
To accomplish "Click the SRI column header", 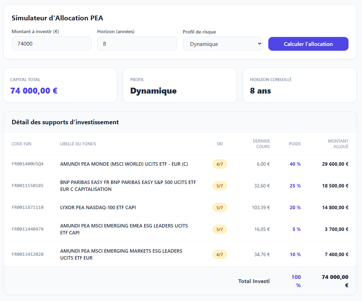I will pyautogui.click(x=220, y=144).
